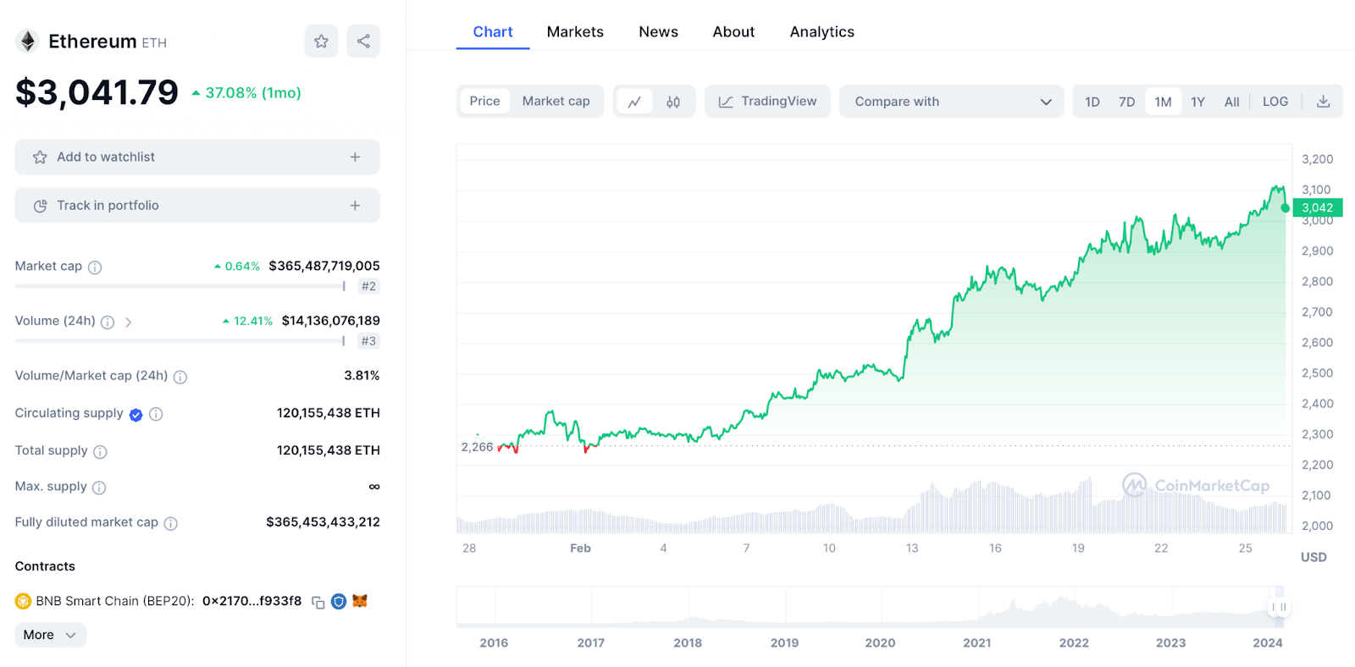Toggle chart to Market cap view
Screen dimensions: 1355x667
[x=556, y=101]
